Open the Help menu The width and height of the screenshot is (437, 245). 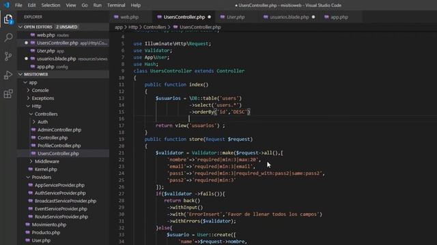136,5
